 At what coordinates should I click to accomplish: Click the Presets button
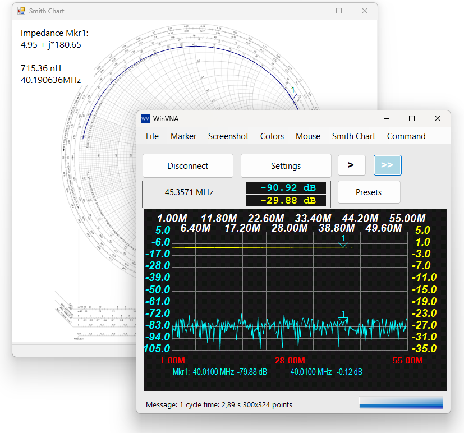(x=369, y=192)
